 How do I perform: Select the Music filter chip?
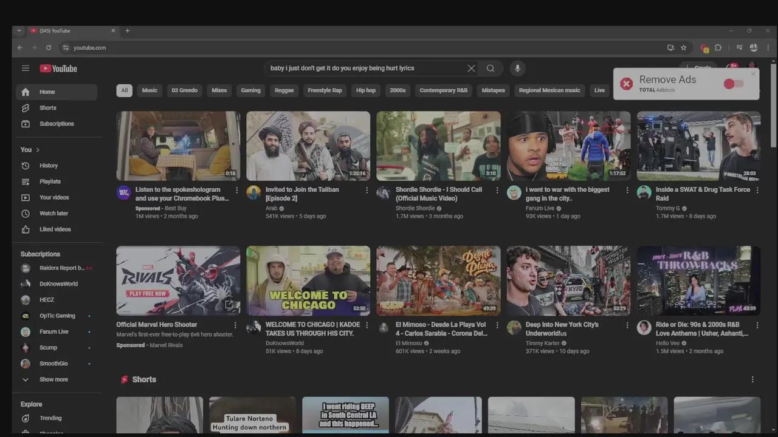(150, 90)
